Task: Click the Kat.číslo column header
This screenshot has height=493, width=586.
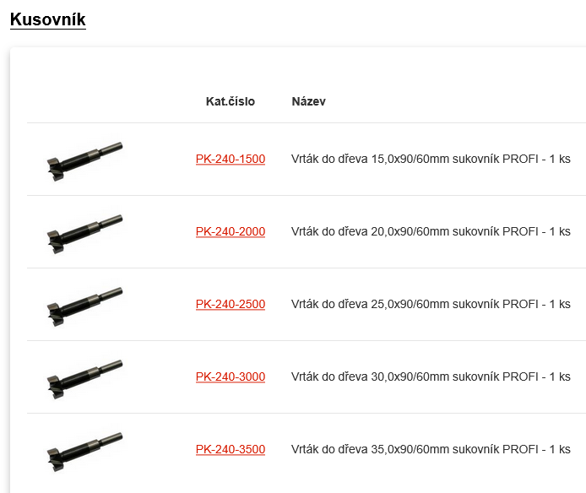Action: point(230,101)
